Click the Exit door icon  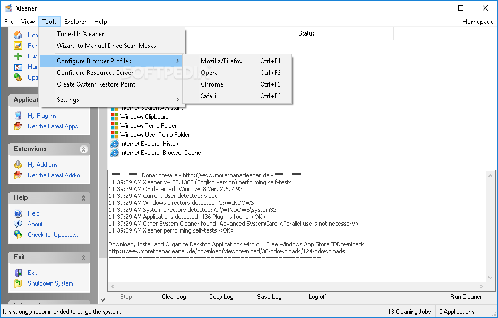pos(18,272)
